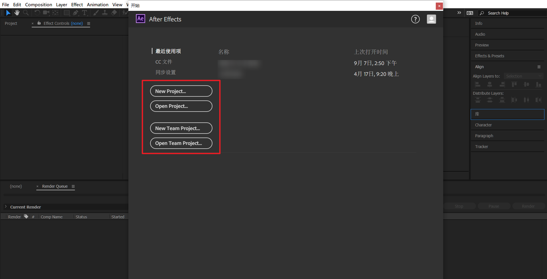The width and height of the screenshot is (547, 279).
Task: Click the Open Project... button
Action: click(181, 106)
